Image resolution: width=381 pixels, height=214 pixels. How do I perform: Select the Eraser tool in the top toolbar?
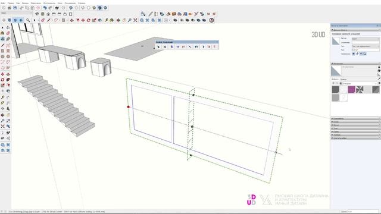click(43, 20)
